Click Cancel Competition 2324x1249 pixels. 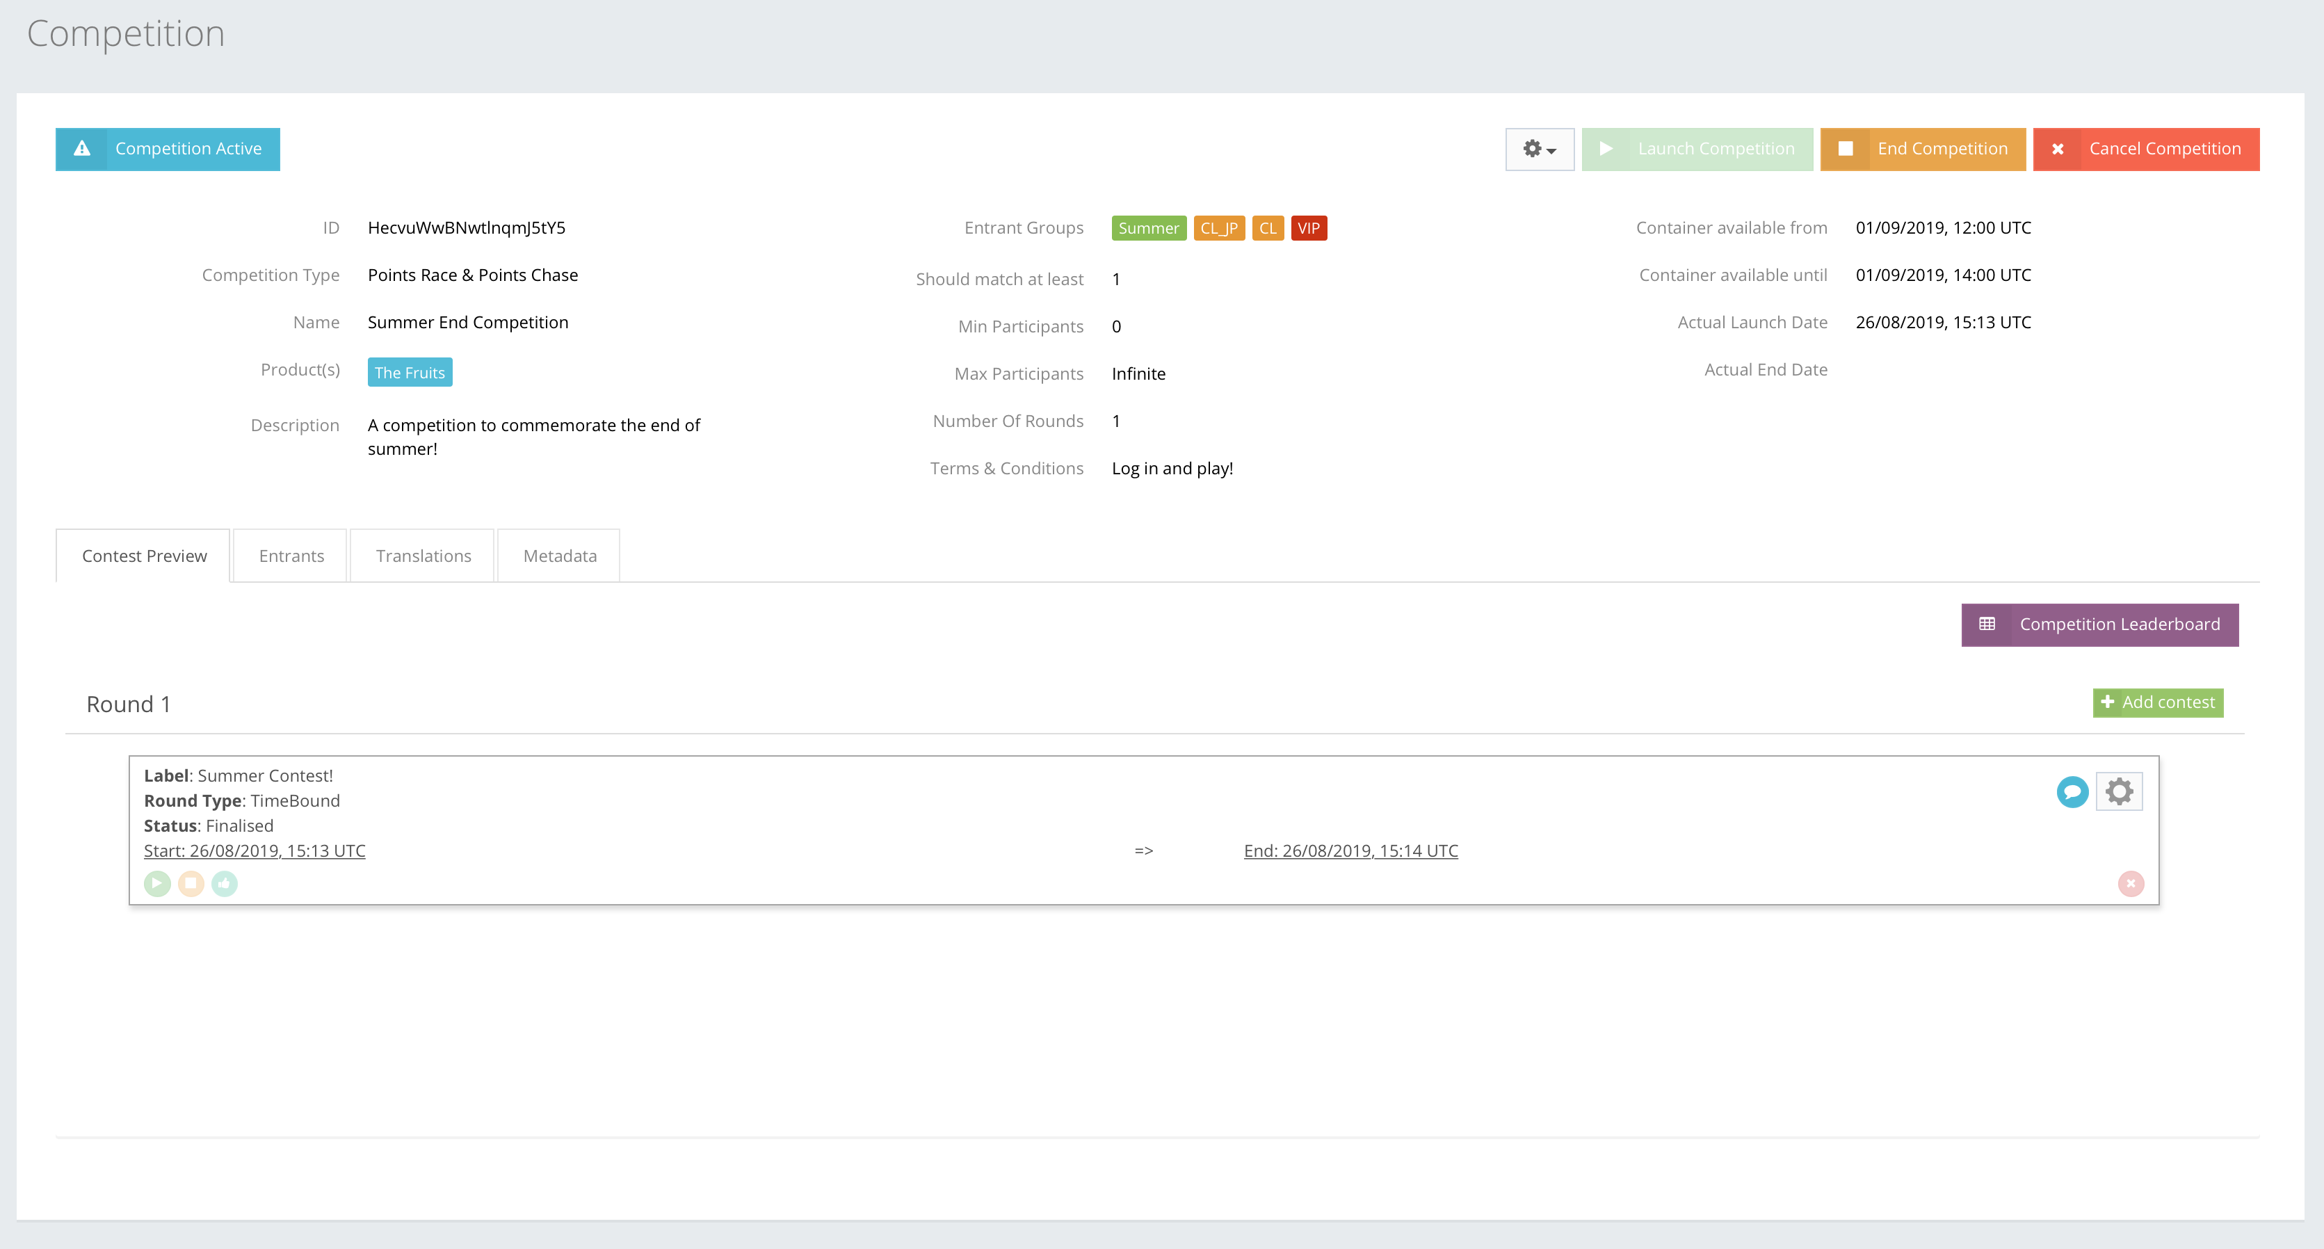[x=2145, y=149]
